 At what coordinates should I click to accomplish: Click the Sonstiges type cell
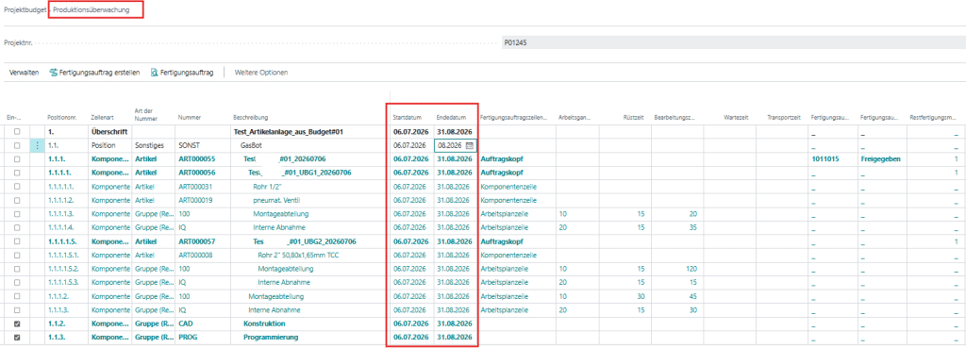click(x=150, y=145)
